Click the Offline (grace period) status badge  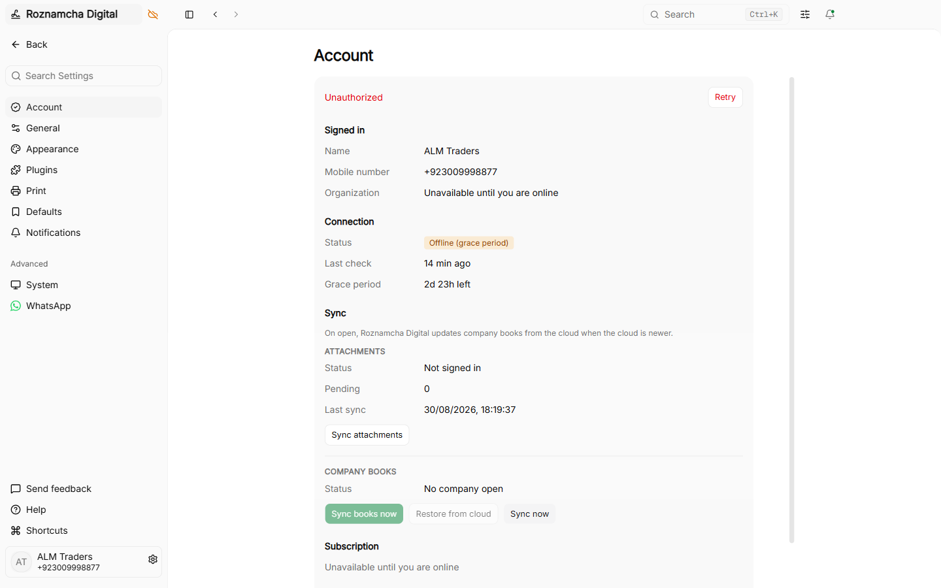469,243
